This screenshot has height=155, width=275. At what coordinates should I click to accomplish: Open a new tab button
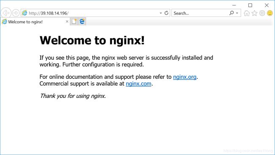[x=74, y=22]
